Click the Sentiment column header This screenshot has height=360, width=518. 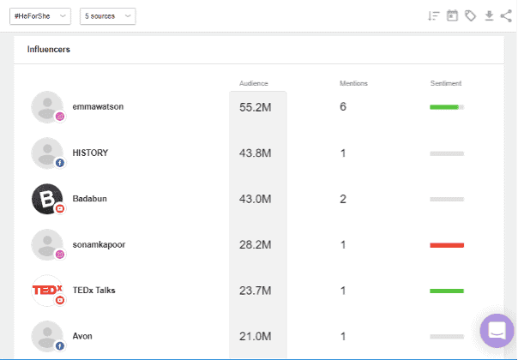[446, 83]
